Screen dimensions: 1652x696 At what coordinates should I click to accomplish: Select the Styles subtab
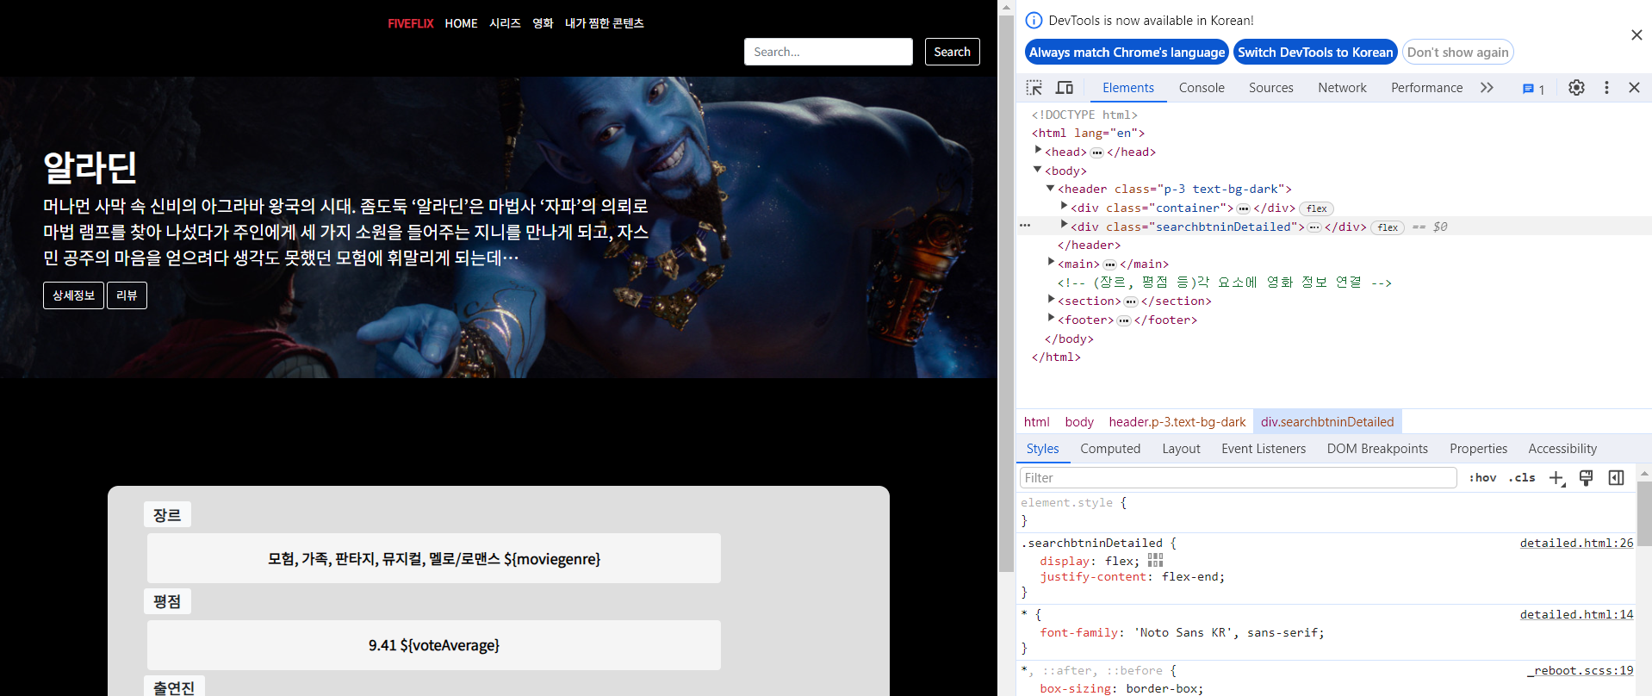coord(1042,449)
